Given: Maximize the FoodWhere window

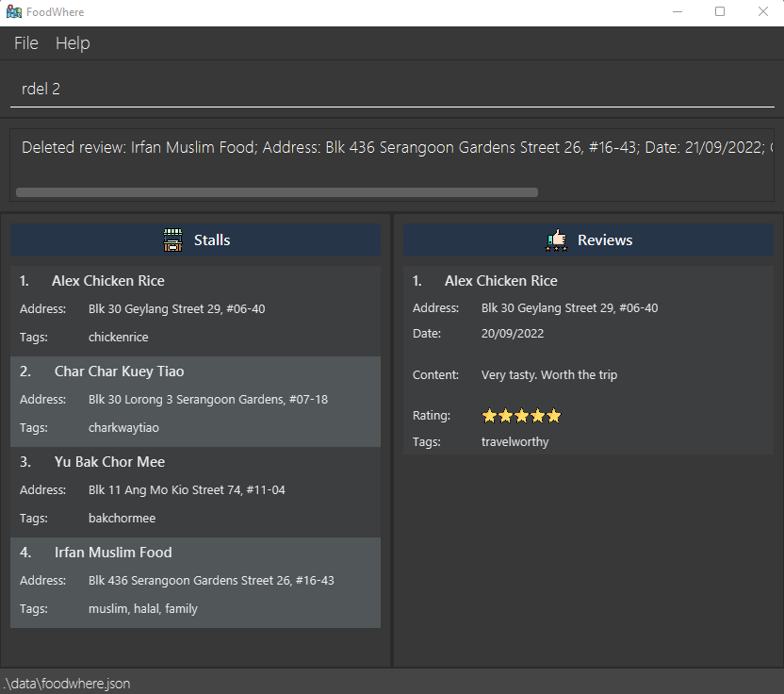Looking at the screenshot, I should (x=720, y=11).
